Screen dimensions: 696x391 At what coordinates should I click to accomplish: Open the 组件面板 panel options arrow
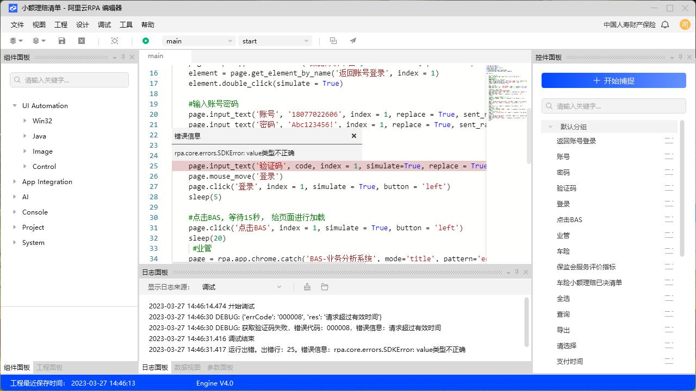coord(115,57)
